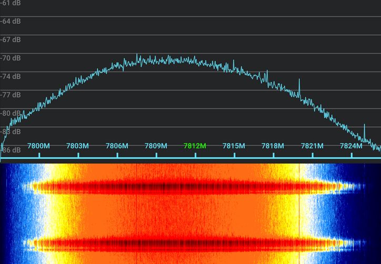
Task: Select the 7809M frequency label
Action: [156, 146]
